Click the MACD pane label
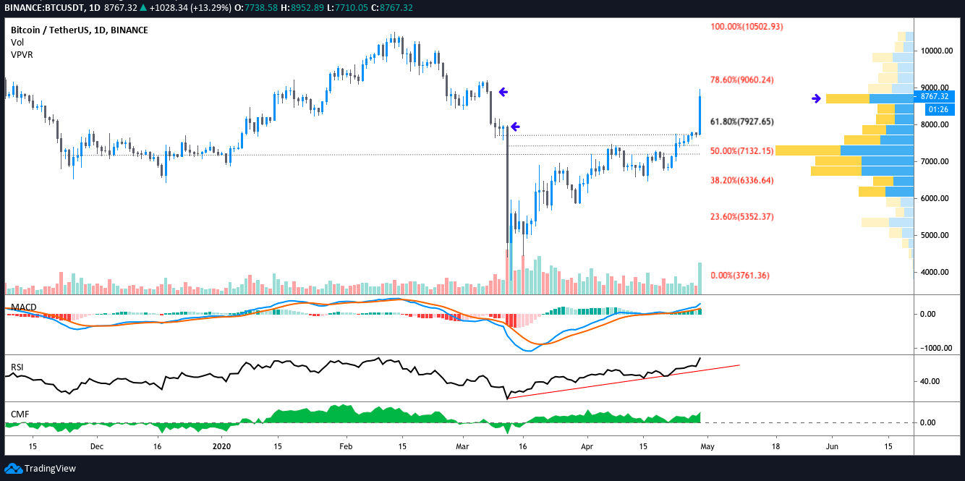This screenshot has height=481, width=965. (23, 307)
